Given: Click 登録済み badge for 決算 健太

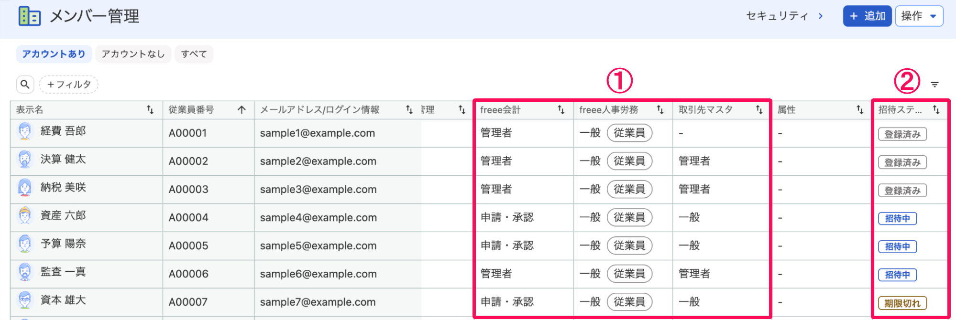Looking at the screenshot, I should click(x=902, y=162).
